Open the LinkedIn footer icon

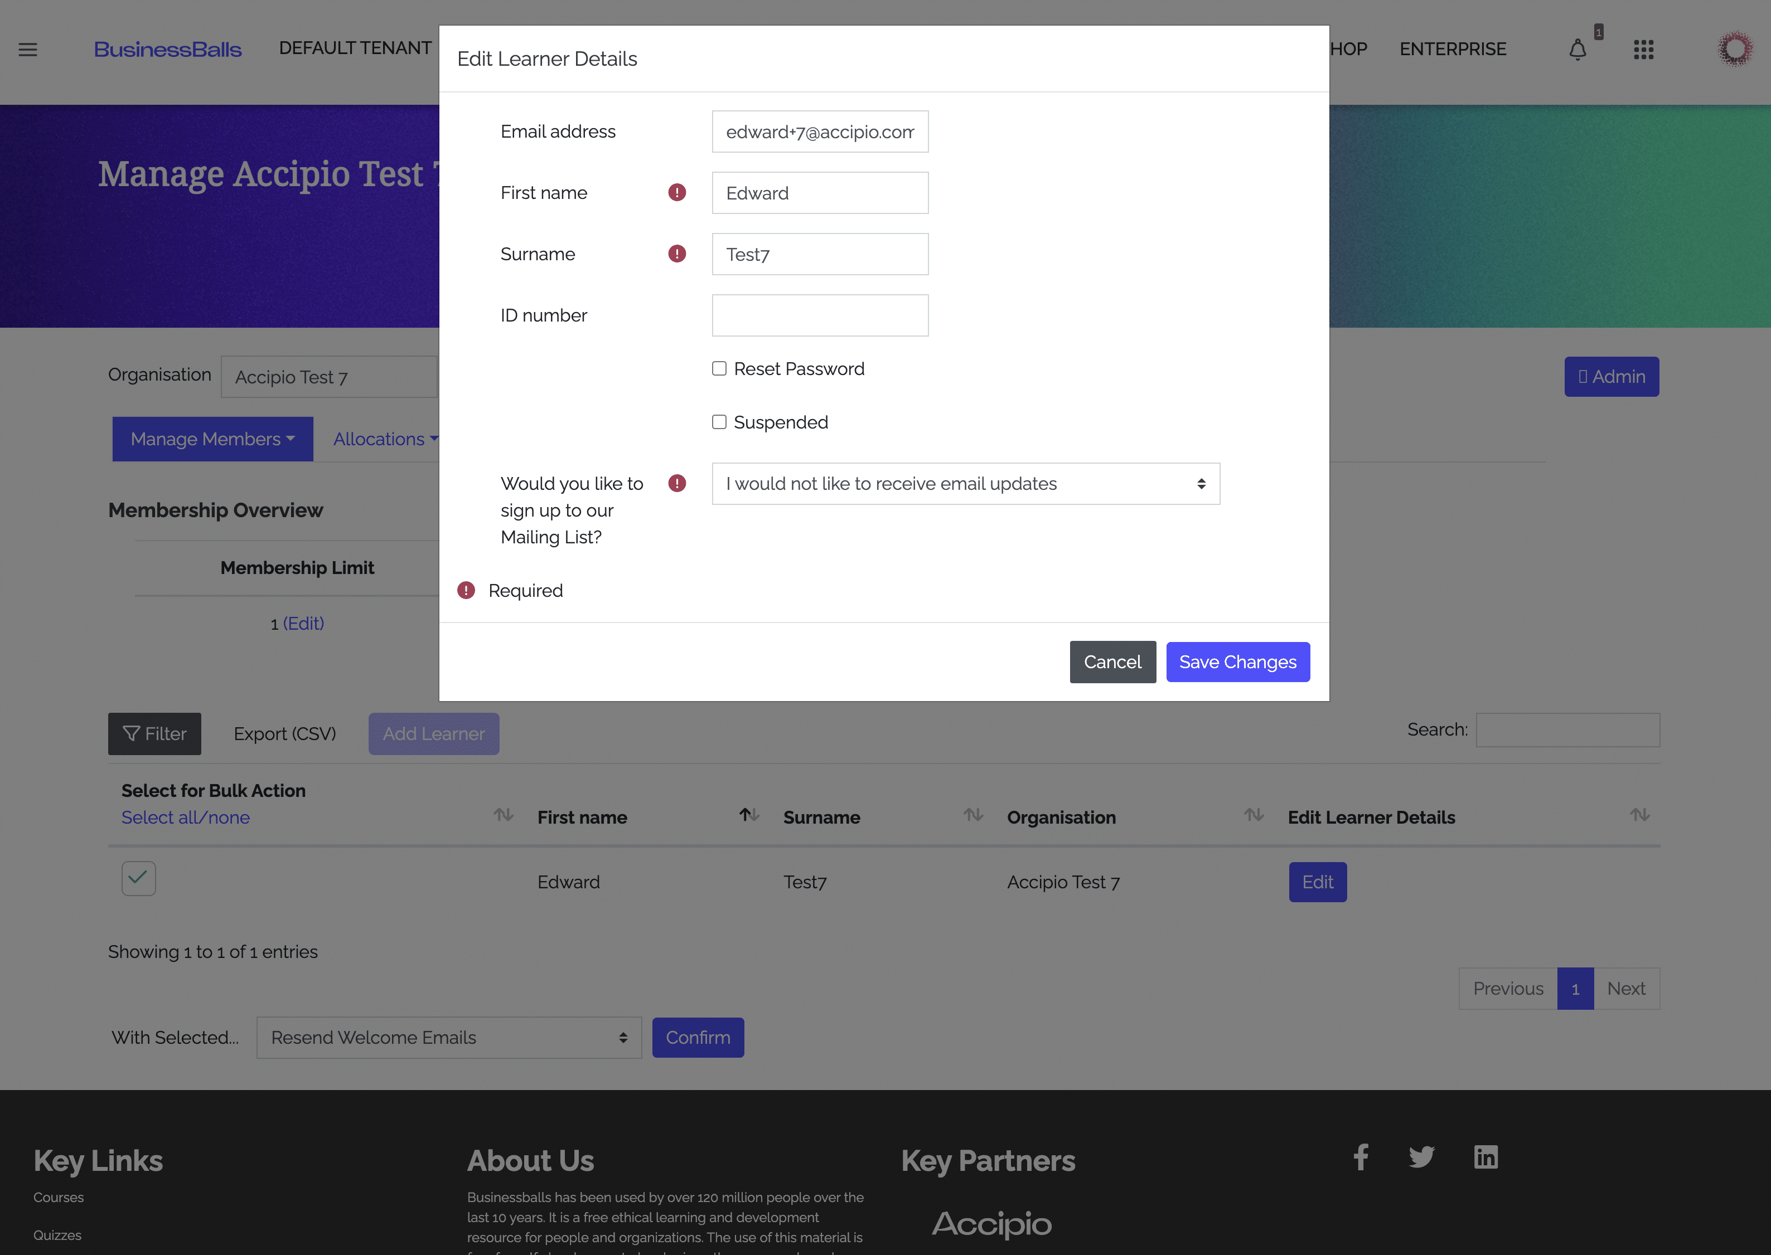pos(1485,1157)
